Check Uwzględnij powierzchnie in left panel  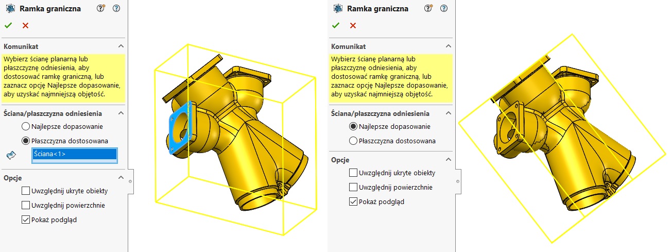(26, 205)
